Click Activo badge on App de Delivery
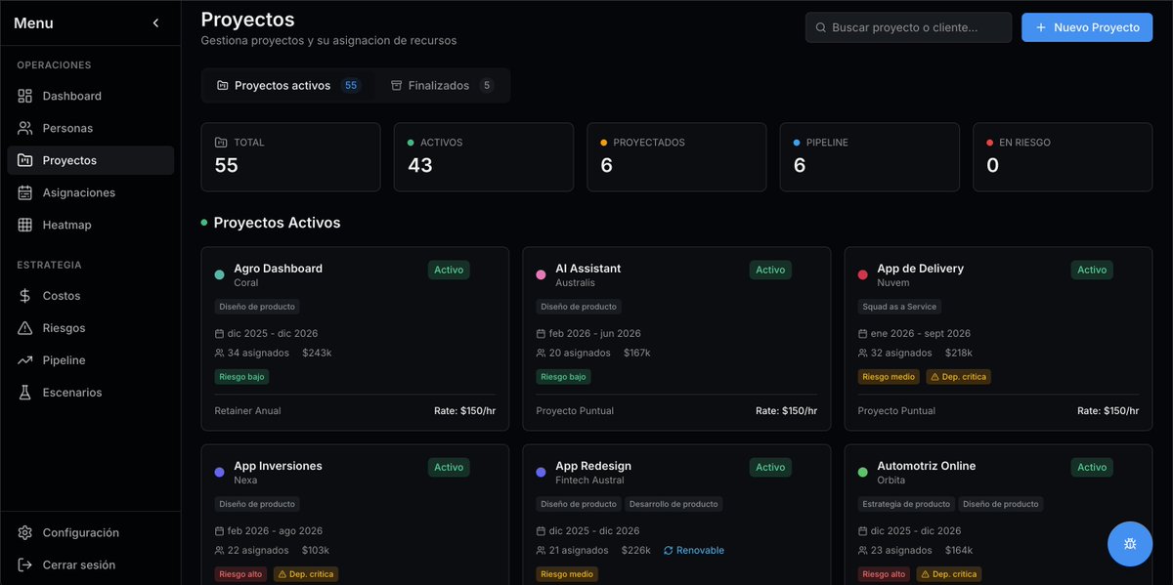Viewport: 1173px width, 585px height. [x=1092, y=270]
